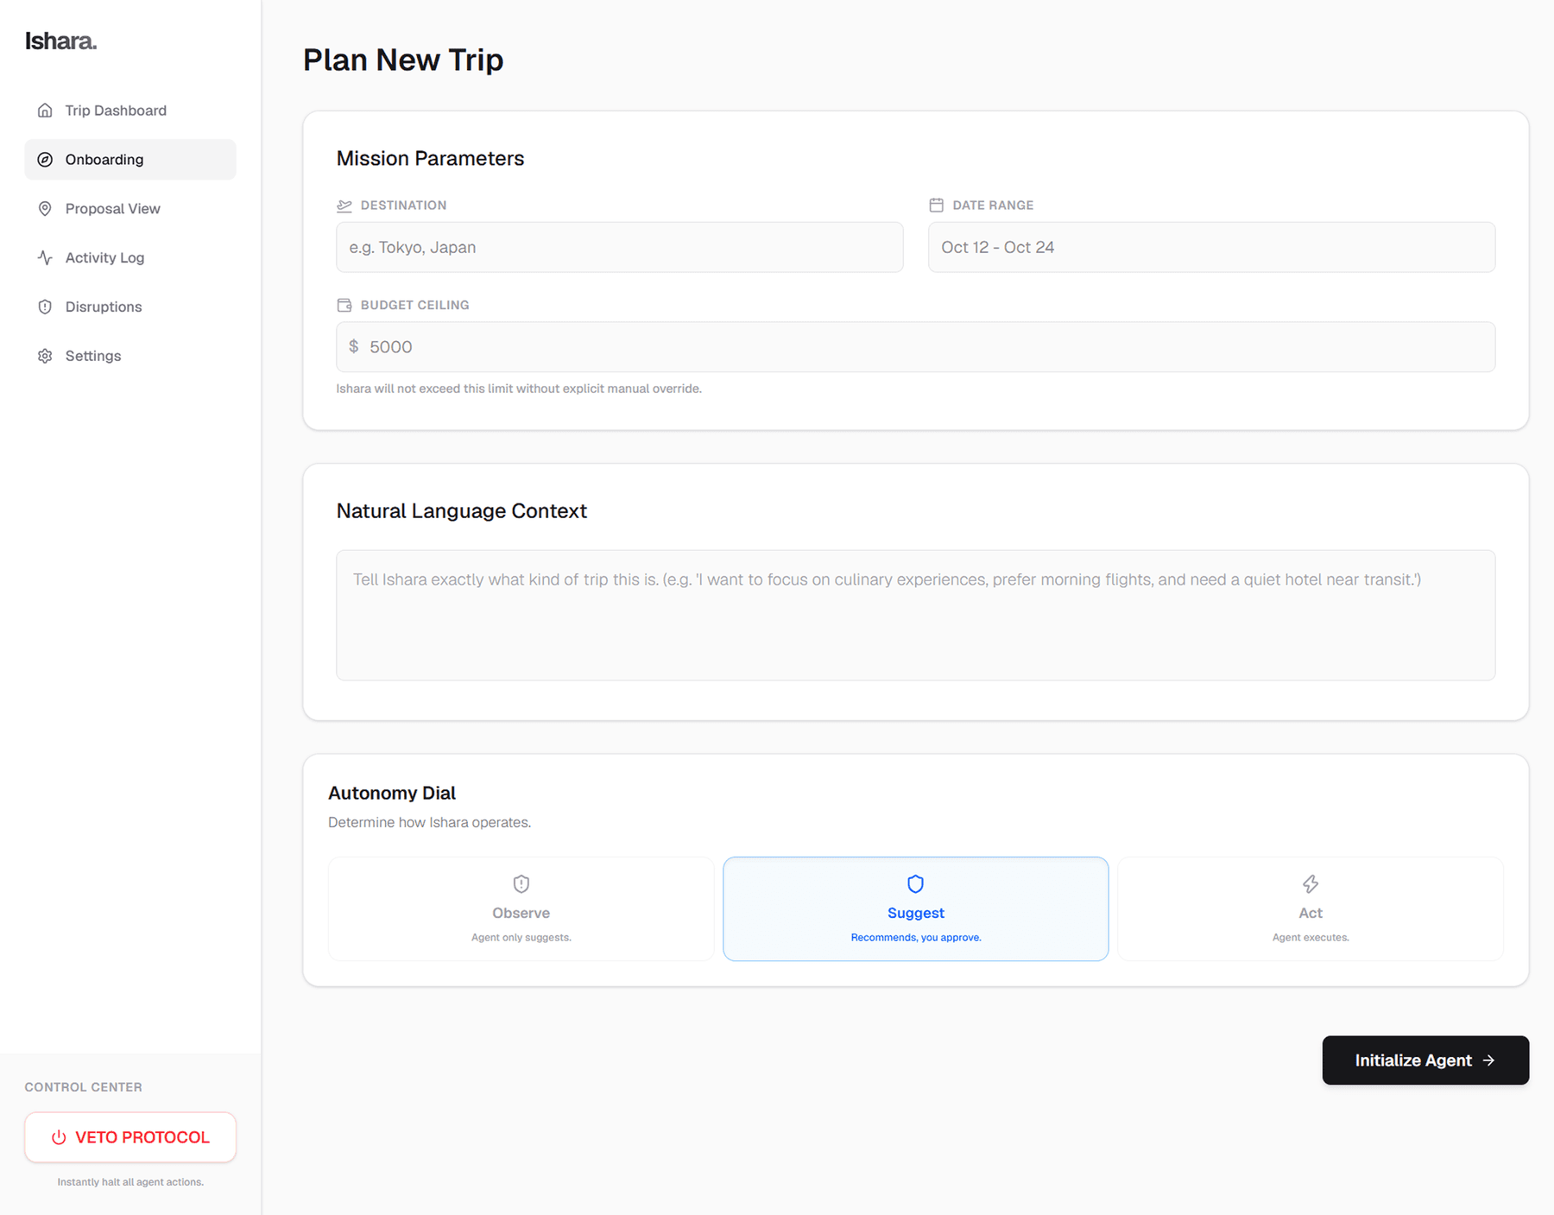The image size is (1554, 1215).
Task: Switch autonomy mode to Act
Action: point(1311,908)
